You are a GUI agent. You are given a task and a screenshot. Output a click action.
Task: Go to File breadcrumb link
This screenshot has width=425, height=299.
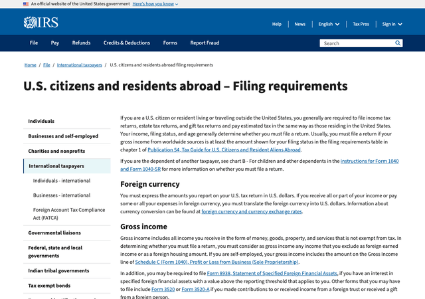tap(46, 65)
